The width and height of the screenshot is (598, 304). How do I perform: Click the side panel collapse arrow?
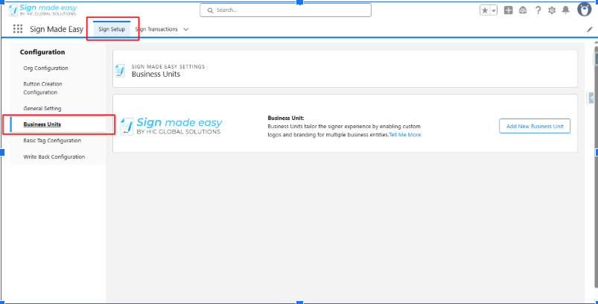coord(591,98)
